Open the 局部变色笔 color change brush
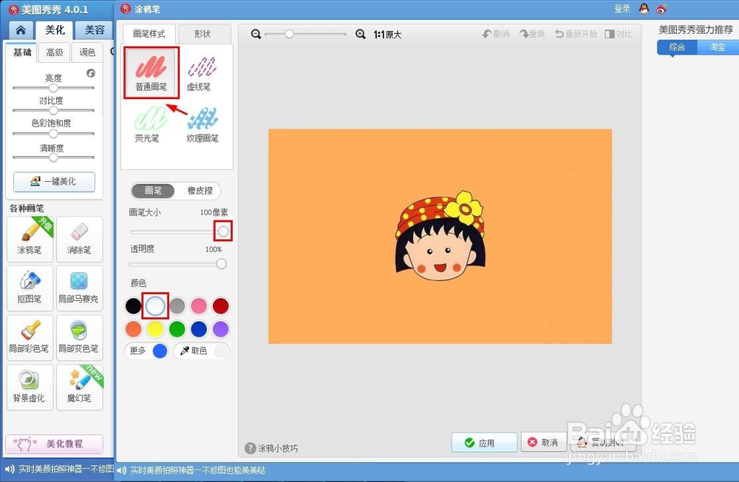The height and width of the screenshot is (482, 739). (79, 338)
